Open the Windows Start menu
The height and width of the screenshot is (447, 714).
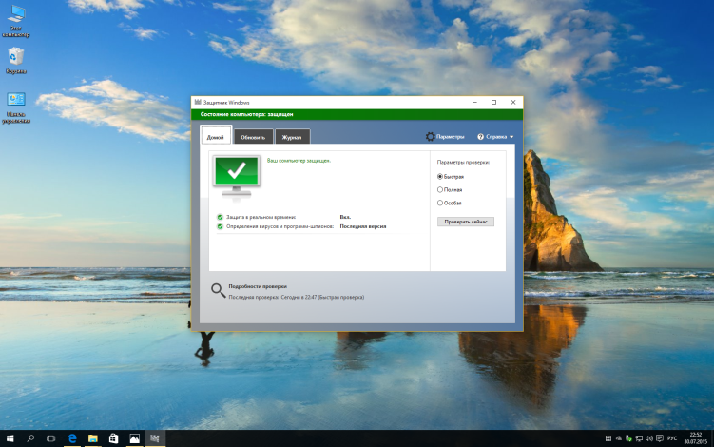tap(10, 438)
